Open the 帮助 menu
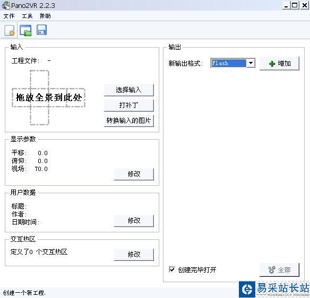This screenshot has width=310, height=298. (45, 16)
